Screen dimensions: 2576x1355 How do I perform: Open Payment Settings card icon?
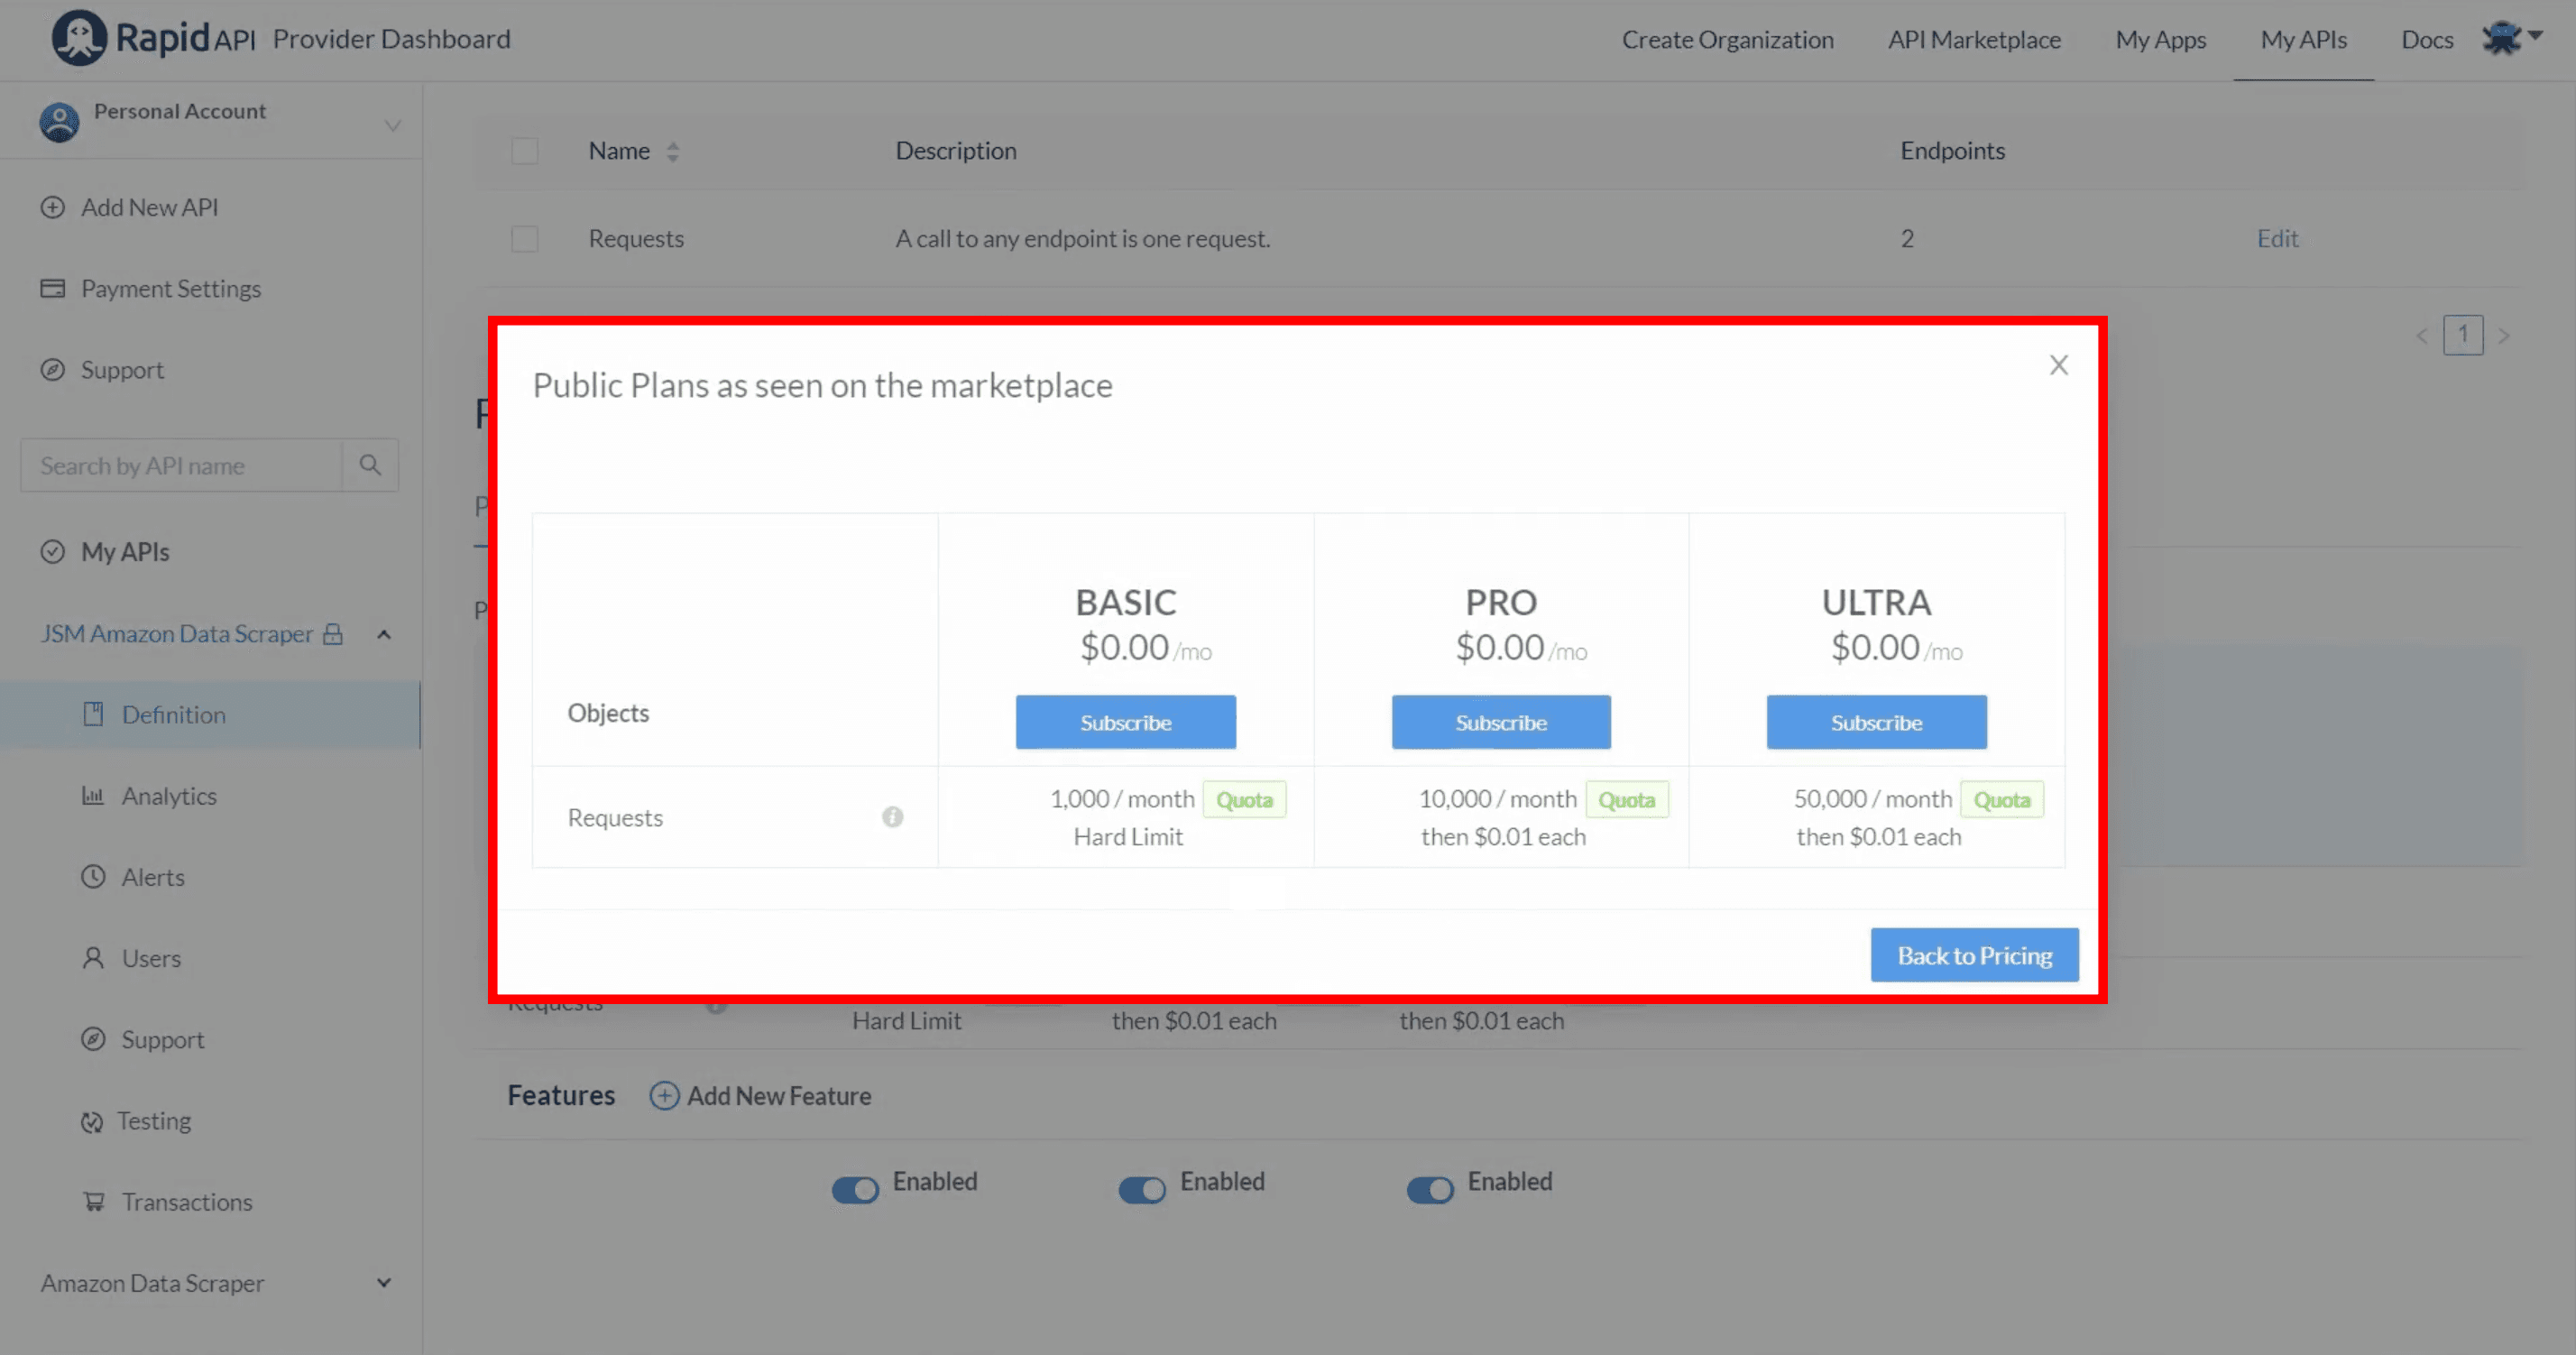52,288
